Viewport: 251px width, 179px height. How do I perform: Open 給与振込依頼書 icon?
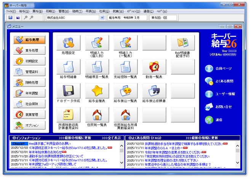[x=154, y=91]
